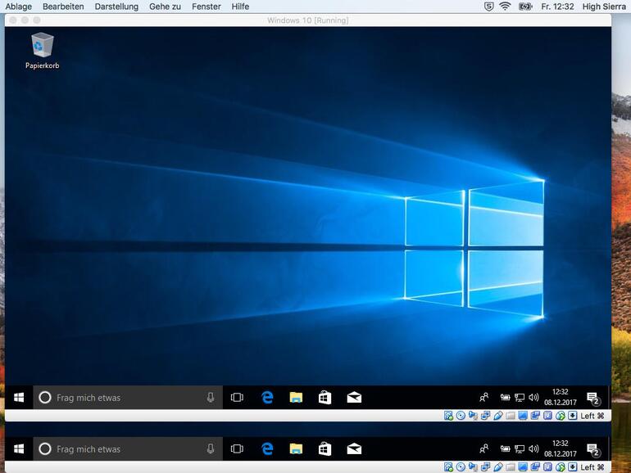Click virtualization features icon in main VirtualBox status bar
Viewport: 631px width, 473px height.
coord(547,416)
